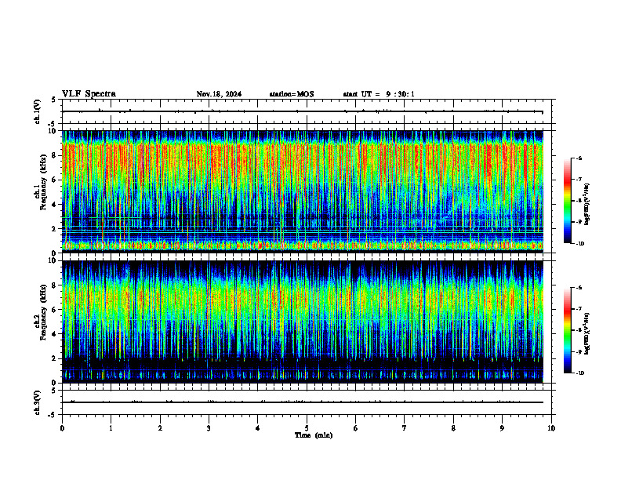Screen dimensions: 621x480
Task: Click the "8" kHz tick on ch.1 axis
Action: [55, 155]
